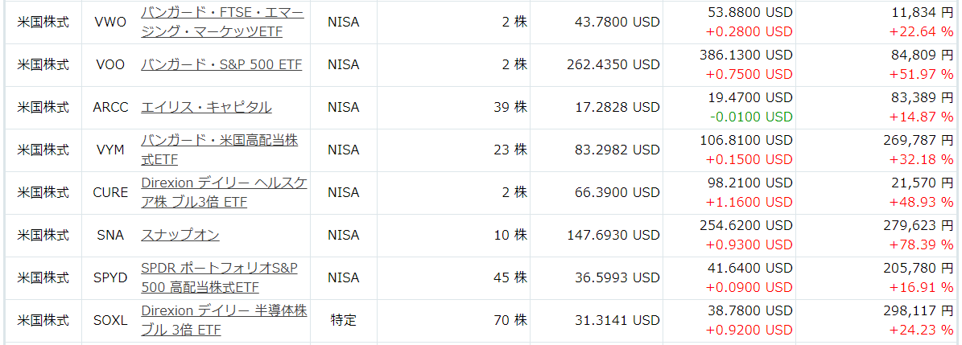962x345 pixels.
Task: Open Direxion デイリー 半導体株 ブル 3倍 ETF link
Action: (x=224, y=320)
